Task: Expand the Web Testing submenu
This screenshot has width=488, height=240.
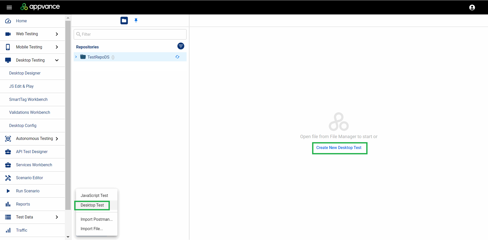Action: click(57, 34)
